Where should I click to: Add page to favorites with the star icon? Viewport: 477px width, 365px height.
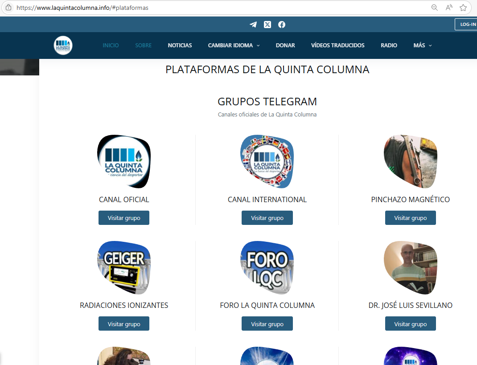pyautogui.click(x=463, y=8)
